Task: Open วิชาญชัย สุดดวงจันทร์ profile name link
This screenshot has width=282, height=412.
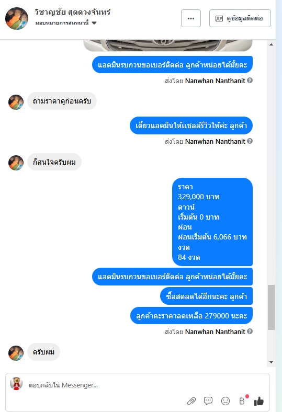Action: coord(73,12)
